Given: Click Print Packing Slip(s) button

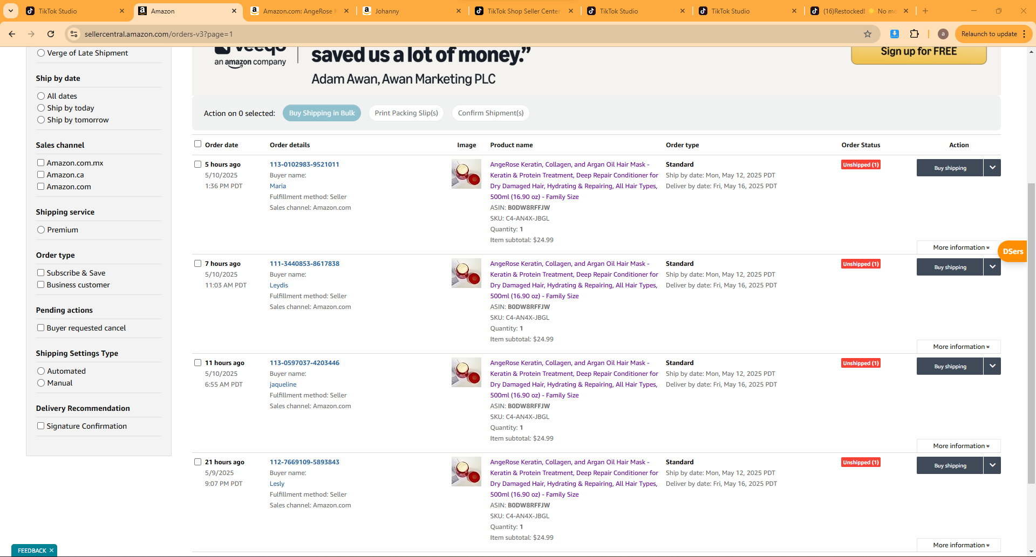Looking at the screenshot, I should [x=406, y=113].
